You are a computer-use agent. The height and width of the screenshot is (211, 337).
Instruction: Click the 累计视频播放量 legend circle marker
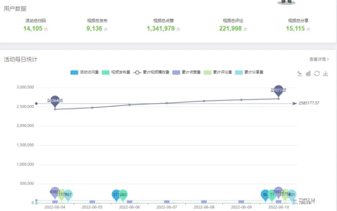click(x=137, y=72)
